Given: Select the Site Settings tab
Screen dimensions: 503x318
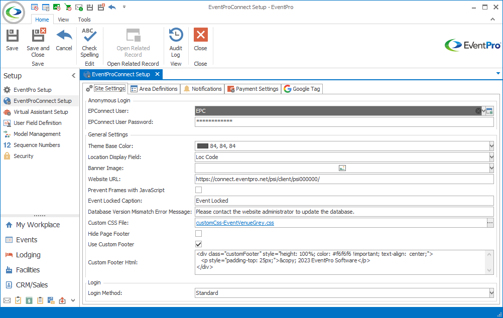Looking at the screenshot, I should pyautogui.click(x=105, y=88).
